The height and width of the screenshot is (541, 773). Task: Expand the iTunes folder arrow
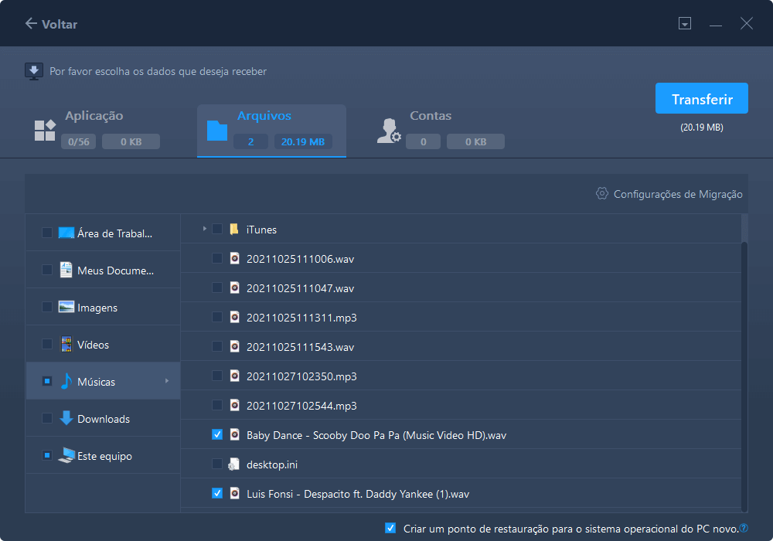click(x=204, y=229)
